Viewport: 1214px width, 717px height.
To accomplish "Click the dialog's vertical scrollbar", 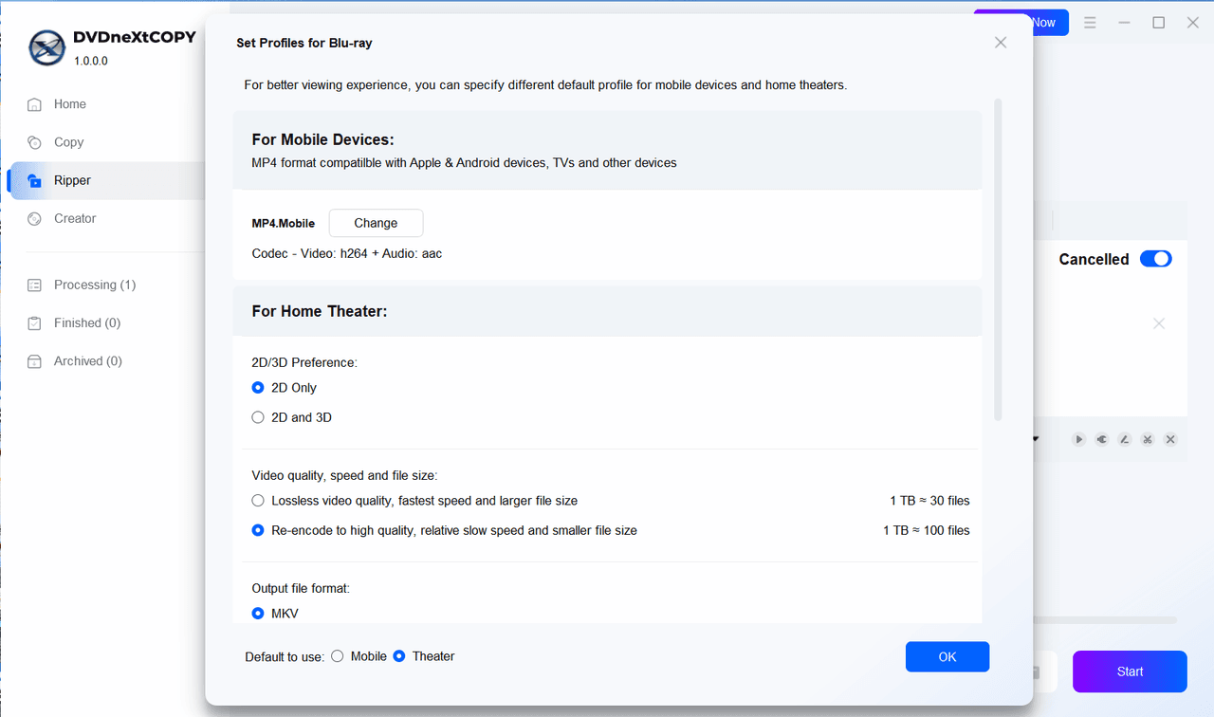I will click(998, 259).
